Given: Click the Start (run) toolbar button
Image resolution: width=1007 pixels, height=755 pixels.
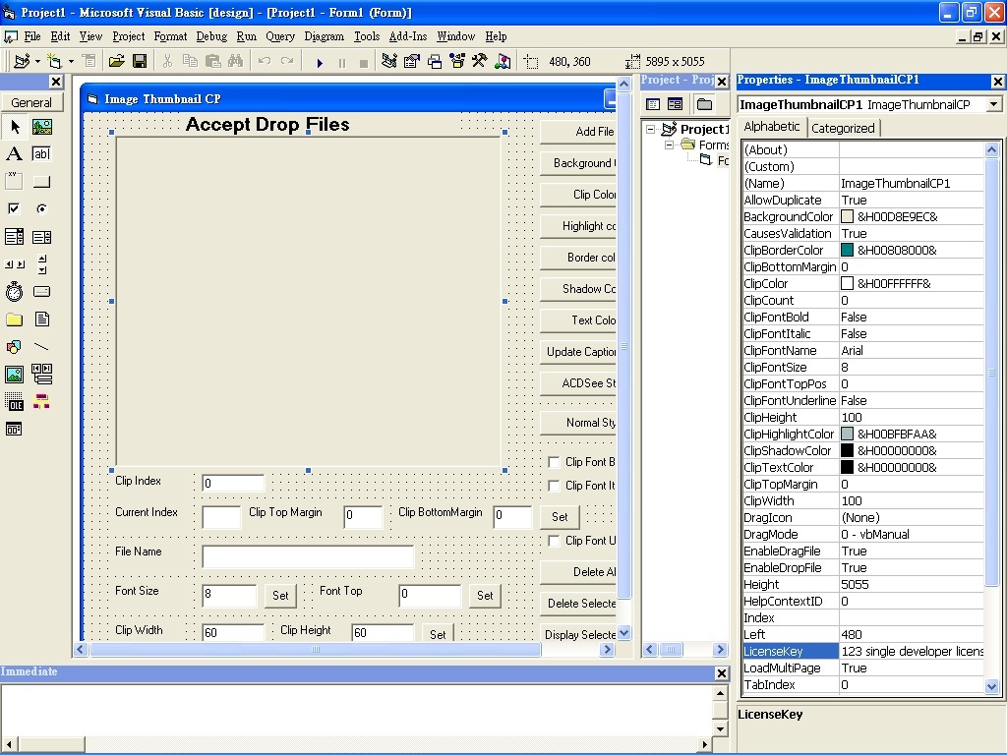Looking at the screenshot, I should point(320,62).
